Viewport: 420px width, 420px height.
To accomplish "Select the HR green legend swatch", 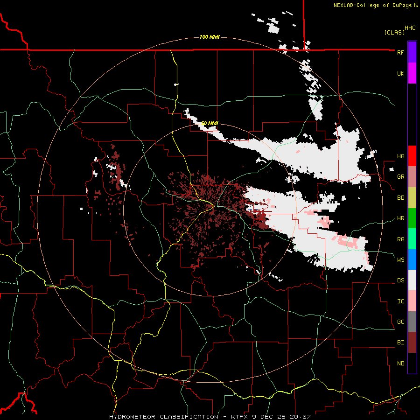I will (412, 218).
